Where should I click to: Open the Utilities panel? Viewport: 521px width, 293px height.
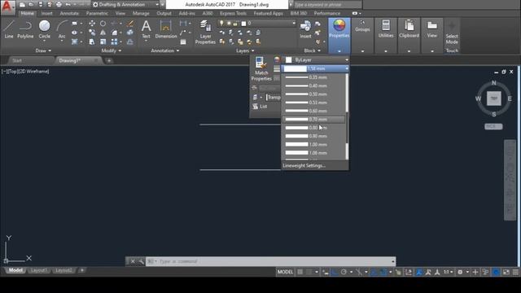click(386, 35)
